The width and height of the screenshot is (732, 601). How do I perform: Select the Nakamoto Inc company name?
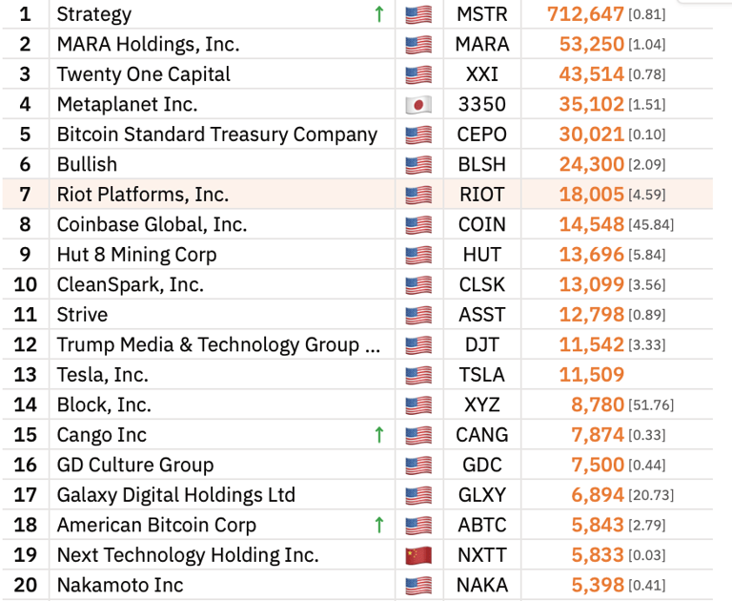pos(120,585)
